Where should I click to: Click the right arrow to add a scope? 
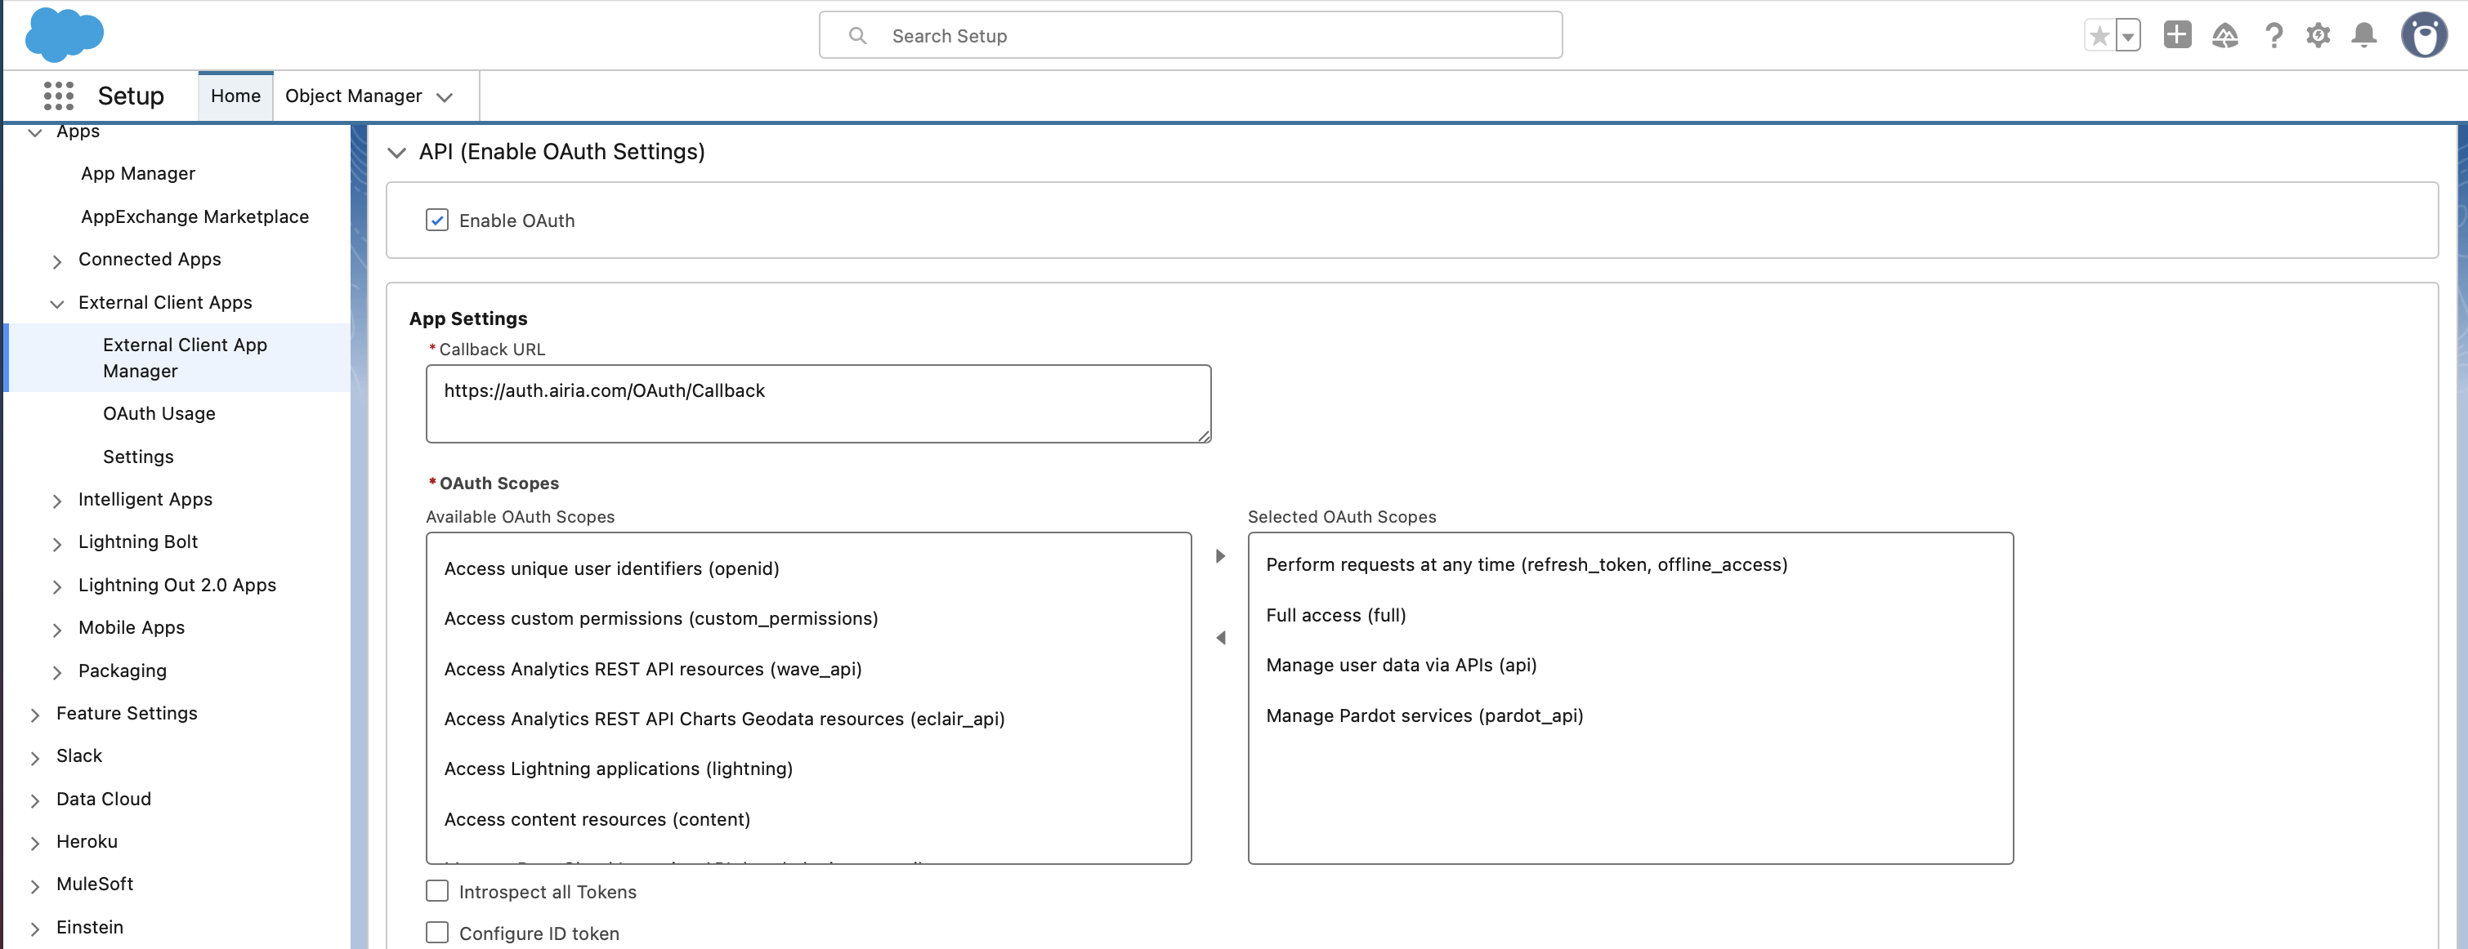[x=1219, y=555]
